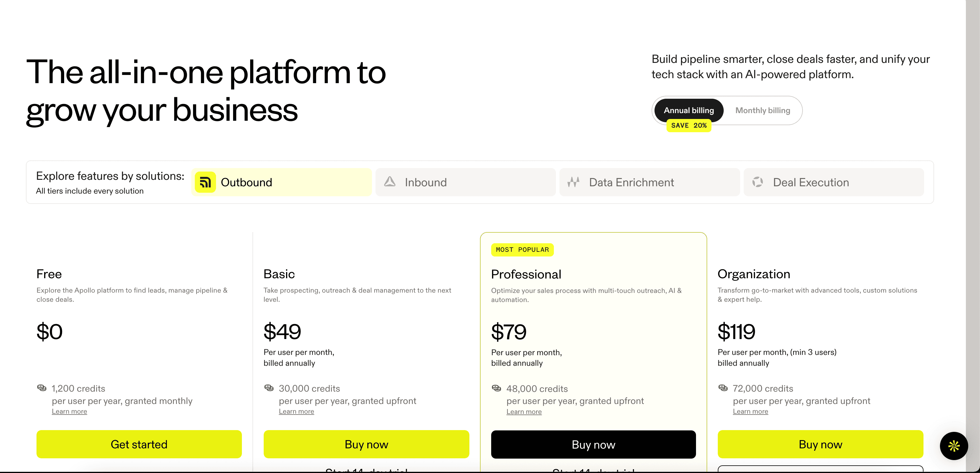The image size is (980, 473).
Task: Click the Deal Execution circular icon
Action: pyautogui.click(x=757, y=182)
